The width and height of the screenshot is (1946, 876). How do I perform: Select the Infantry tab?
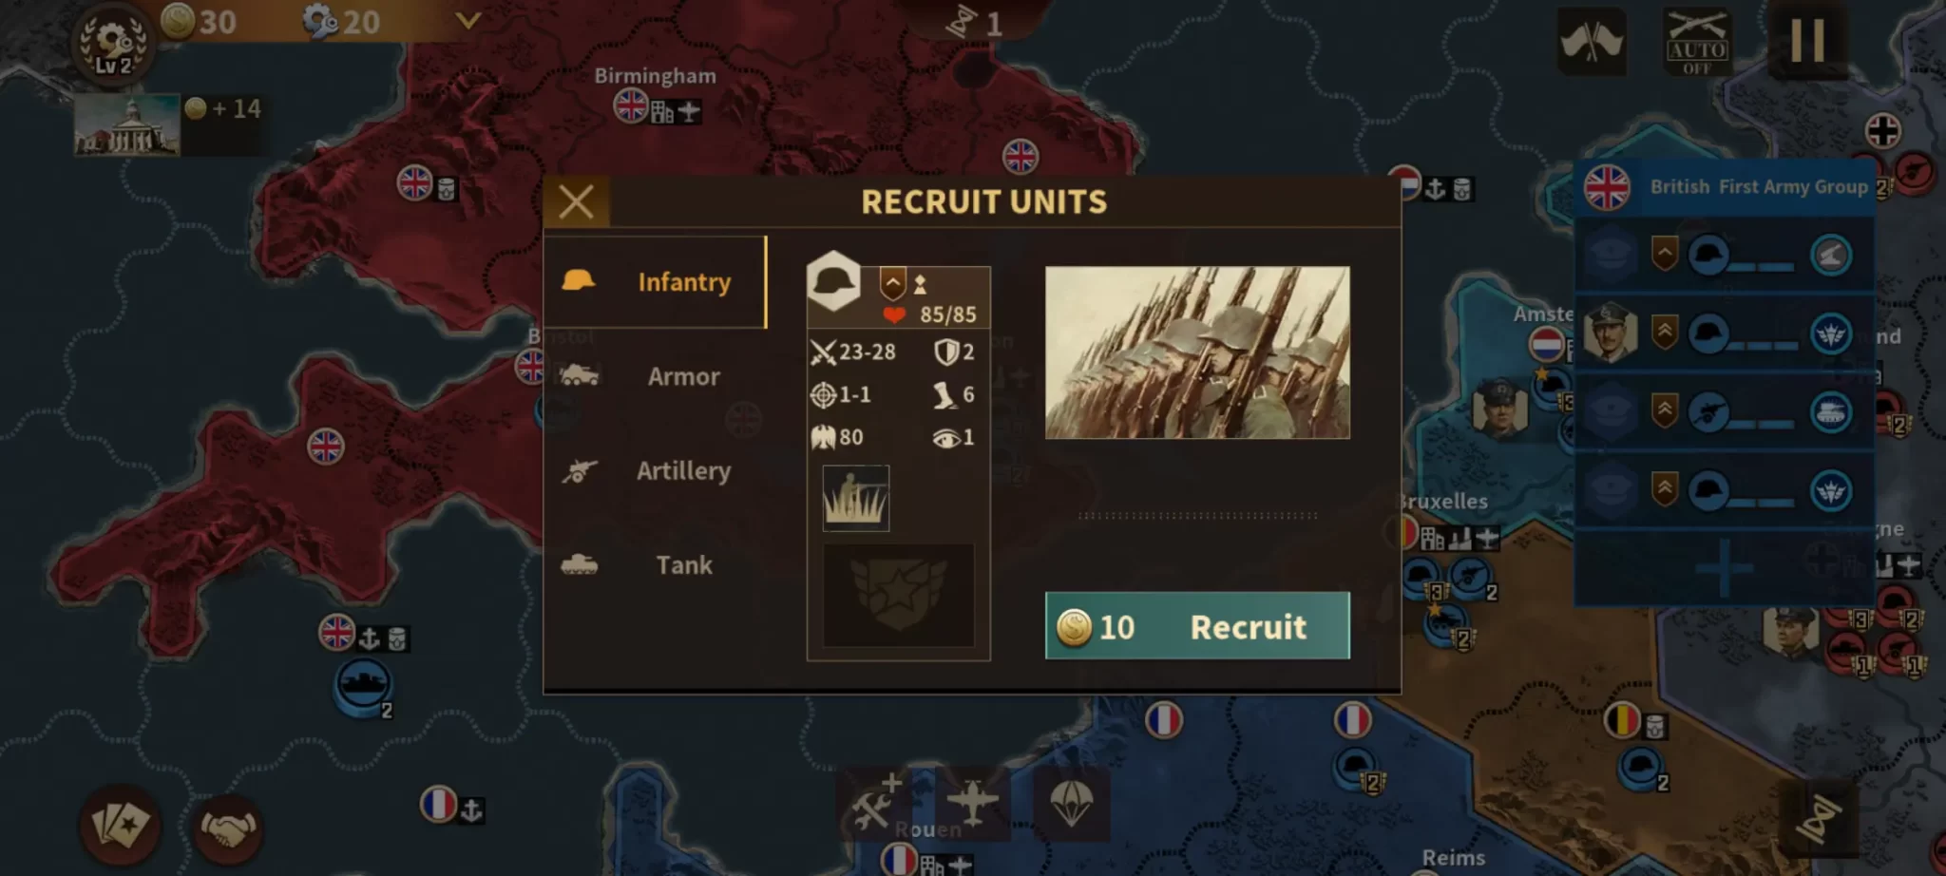(655, 282)
